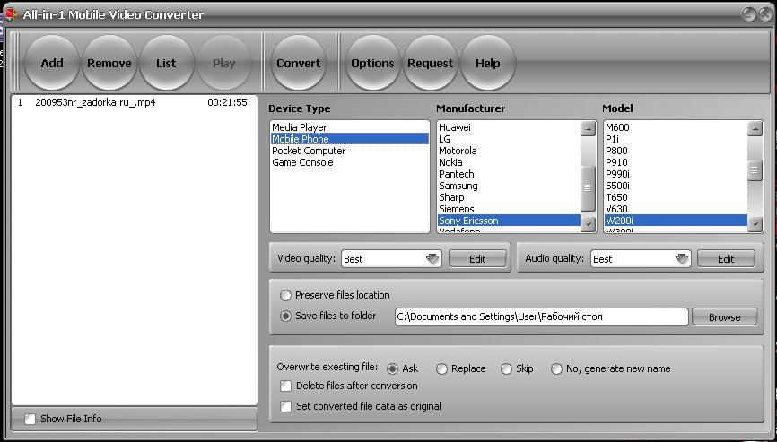Set overwrite behavior to Ask
This screenshot has width=777, height=442.
392,368
